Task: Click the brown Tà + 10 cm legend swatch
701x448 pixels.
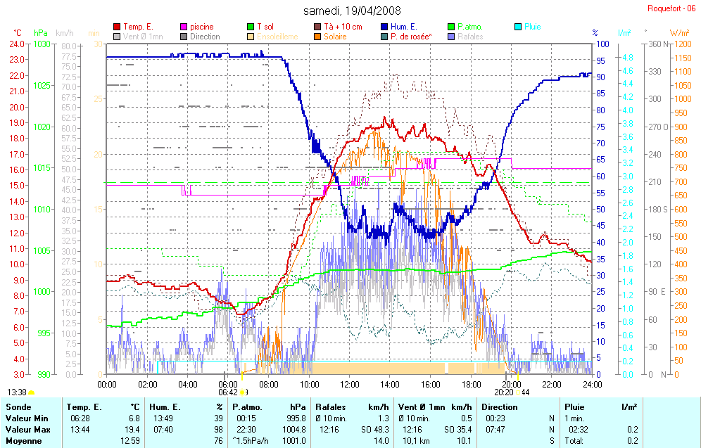Action: pyautogui.click(x=317, y=27)
